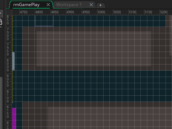Click the lock icon in left panel
Screen dimensions: 172x129
coord(1,22)
